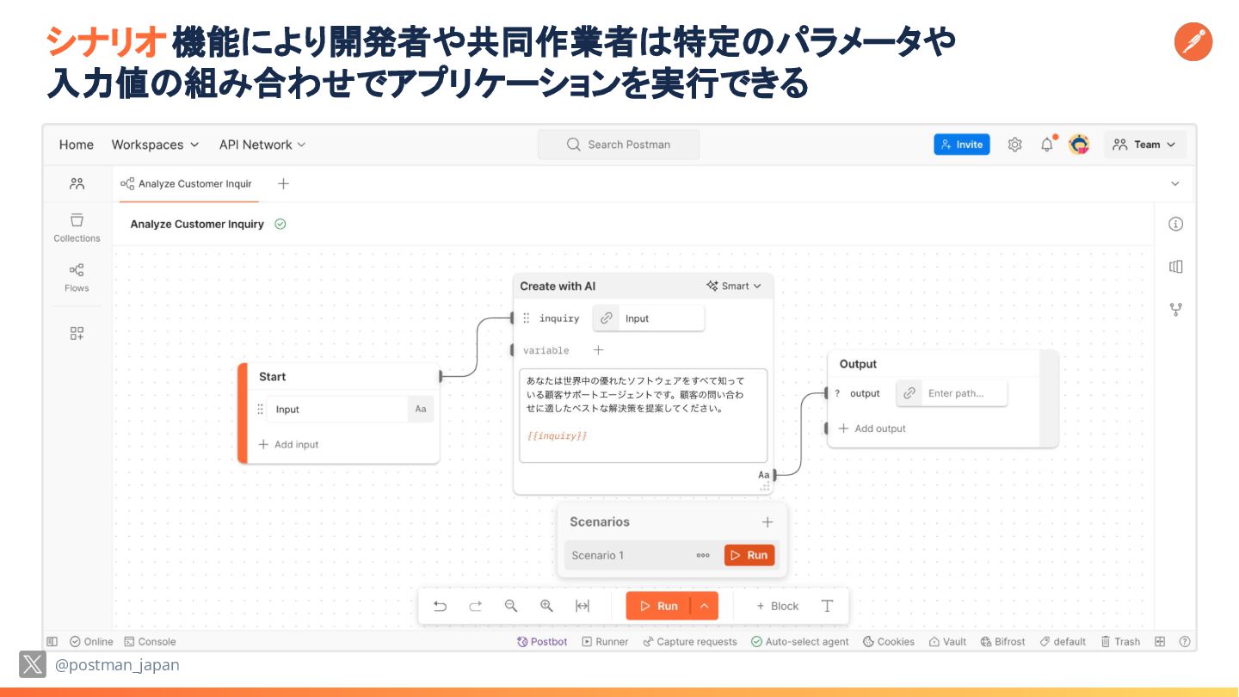Screen dimensions: 1239x697
Task: Click the Online status indicator
Action: (x=91, y=641)
